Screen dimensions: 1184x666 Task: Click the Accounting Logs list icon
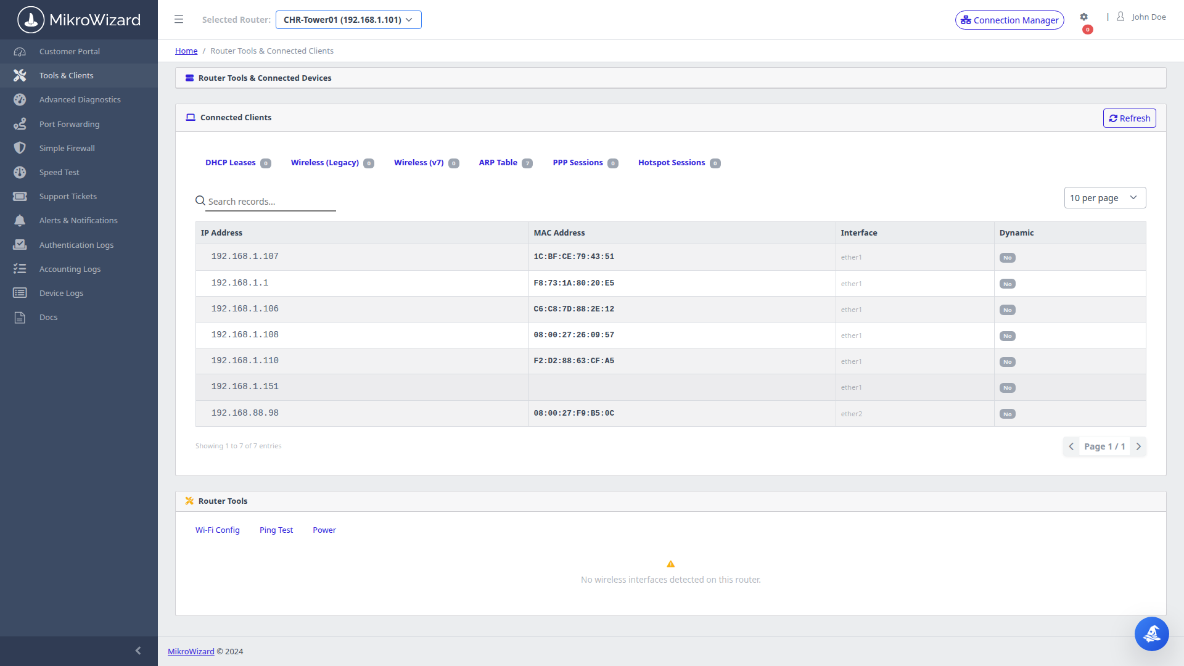[x=20, y=269]
